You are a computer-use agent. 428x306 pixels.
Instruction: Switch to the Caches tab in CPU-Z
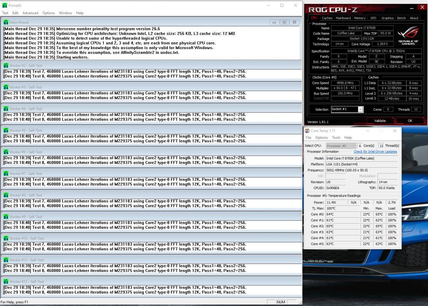coord(327,18)
